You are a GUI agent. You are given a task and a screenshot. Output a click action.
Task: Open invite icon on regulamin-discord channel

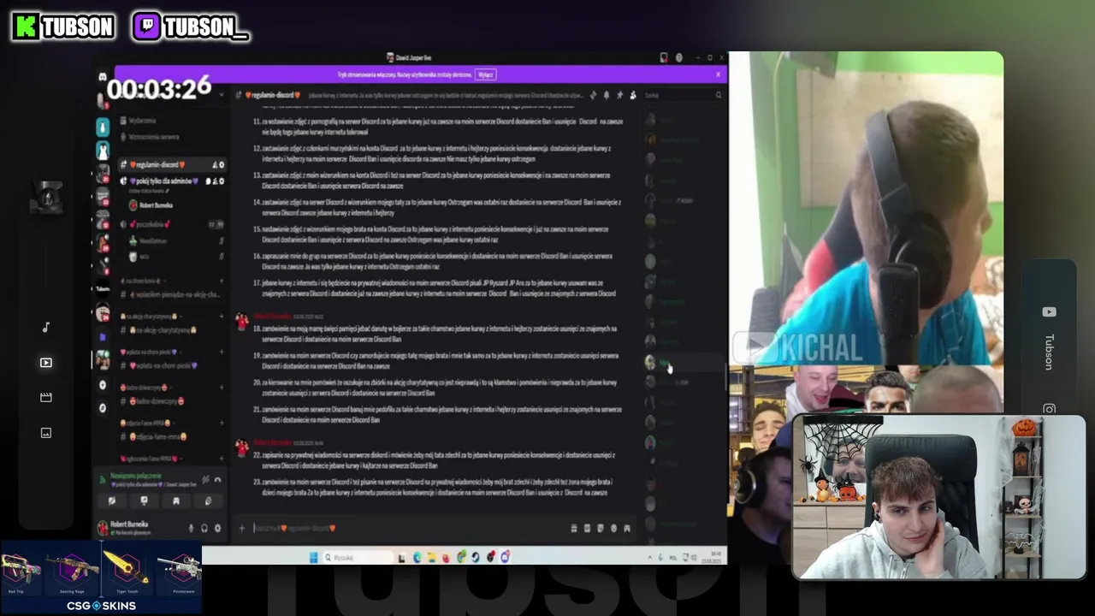pyautogui.click(x=215, y=165)
